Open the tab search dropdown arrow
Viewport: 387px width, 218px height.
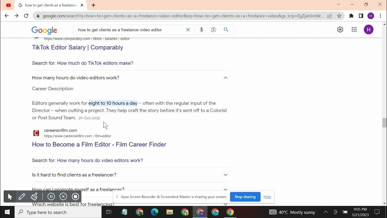(x=338, y=5)
